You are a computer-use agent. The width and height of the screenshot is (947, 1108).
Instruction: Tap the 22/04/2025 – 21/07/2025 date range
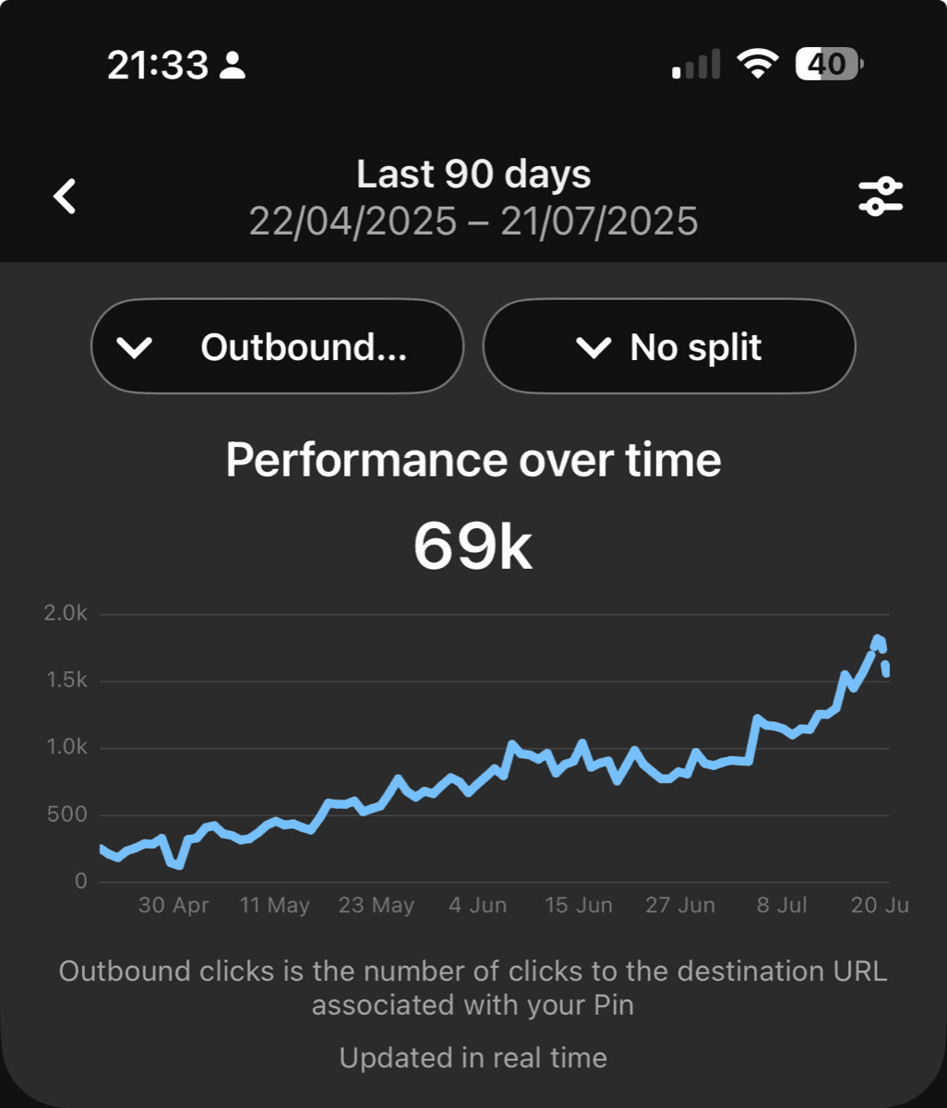pyautogui.click(x=473, y=222)
